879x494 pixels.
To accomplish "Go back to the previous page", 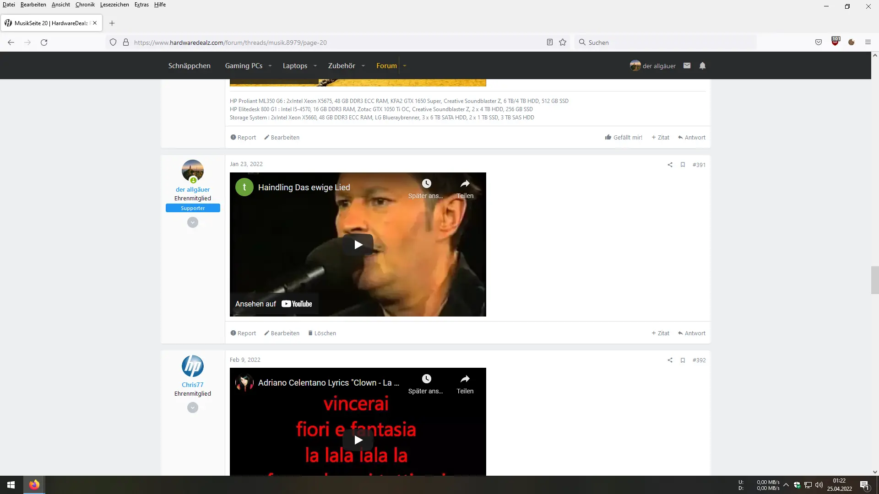I will tap(11, 43).
